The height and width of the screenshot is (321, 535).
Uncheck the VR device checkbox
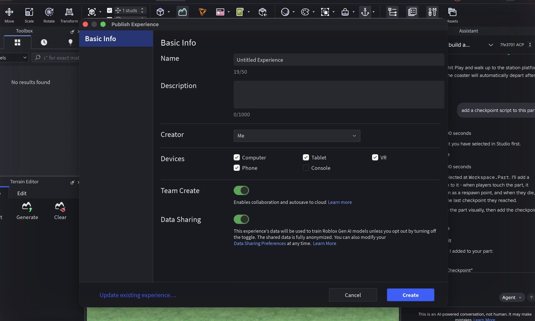click(x=375, y=157)
